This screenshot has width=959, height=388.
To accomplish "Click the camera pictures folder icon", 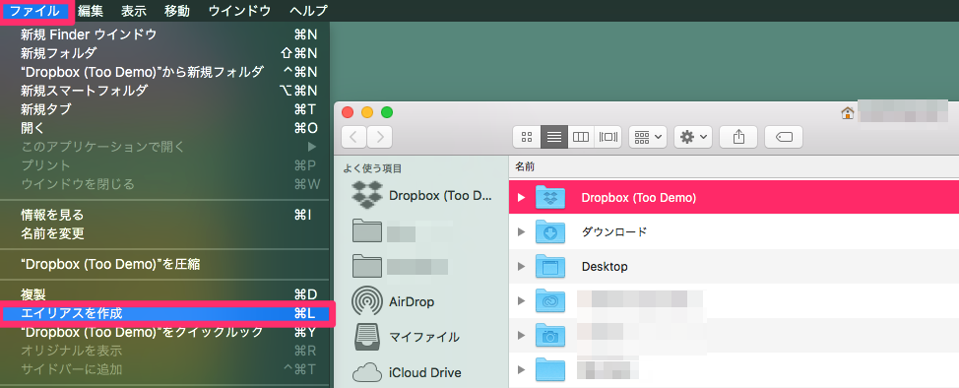I will pos(550,335).
